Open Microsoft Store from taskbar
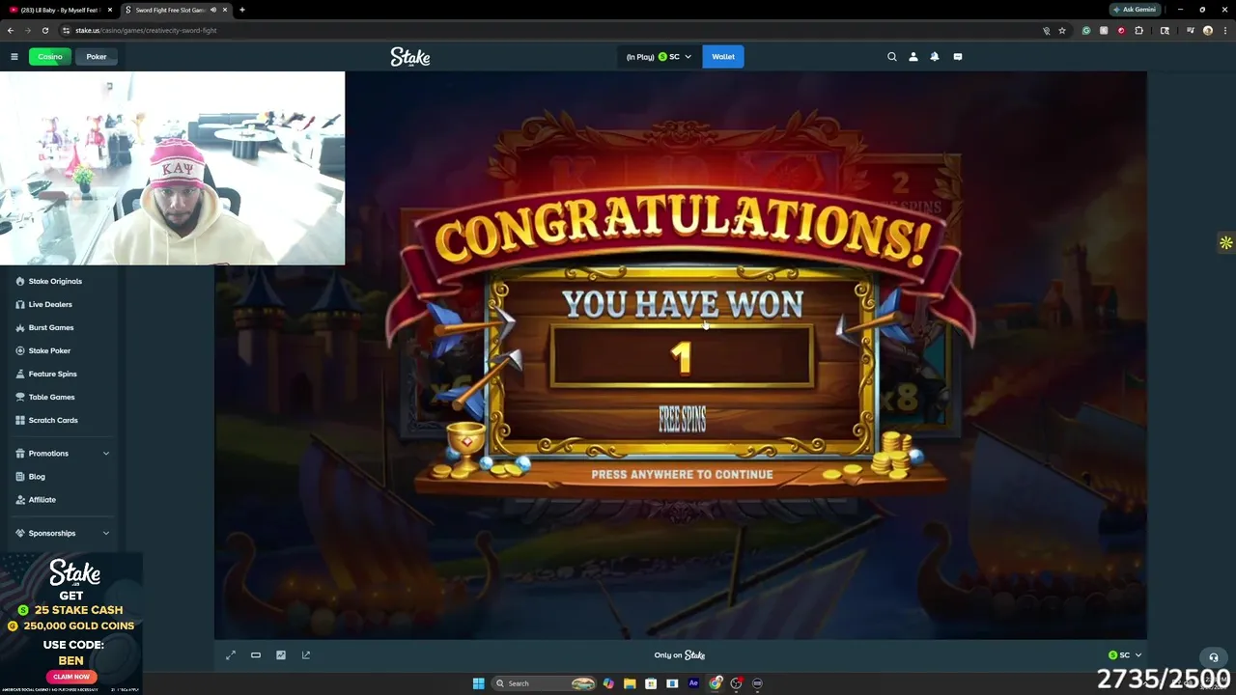1236x695 pixels. tap(651, 683)
